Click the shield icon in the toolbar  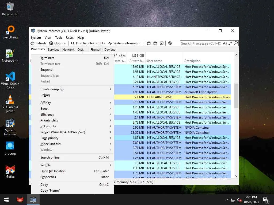click(x=170, y=43)
